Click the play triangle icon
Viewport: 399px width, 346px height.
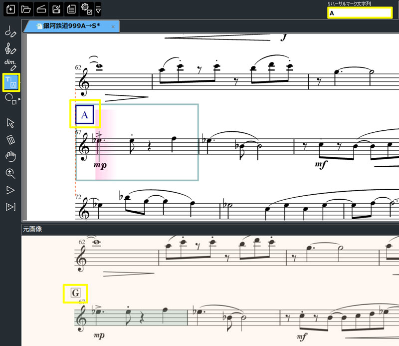coord(10,190)
